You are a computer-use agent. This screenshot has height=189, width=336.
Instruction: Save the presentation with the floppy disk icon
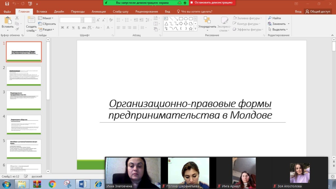pyautogui.click(x=7, y=4)
